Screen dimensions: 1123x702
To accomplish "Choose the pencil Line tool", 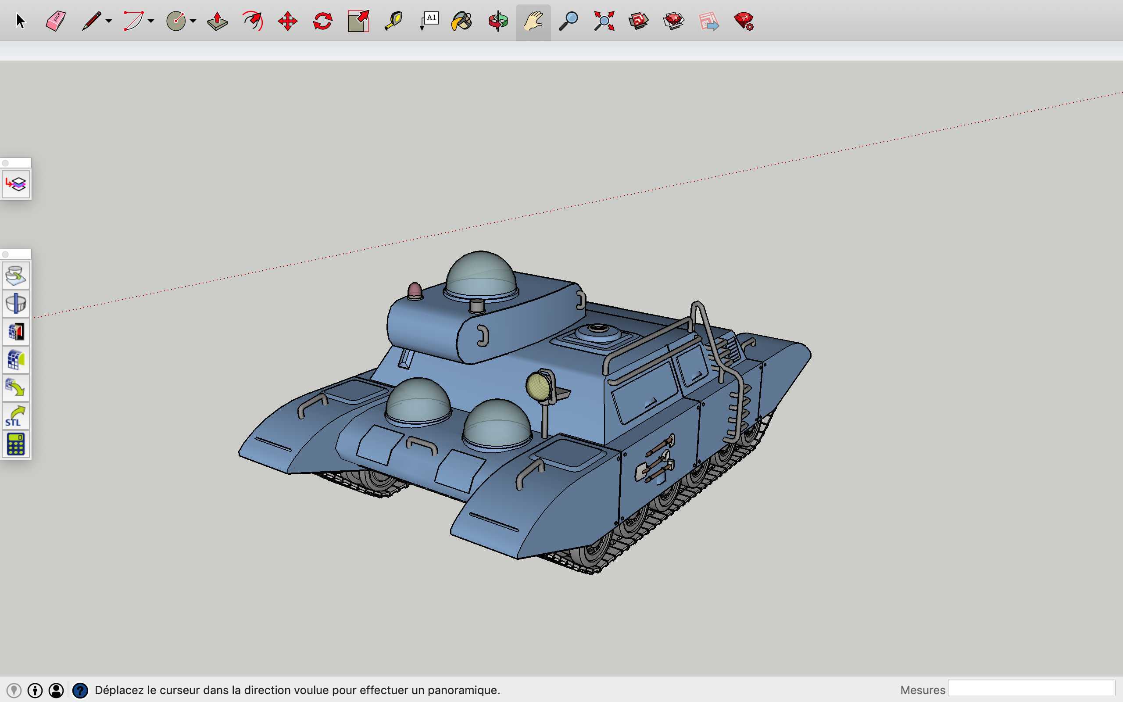I will [91, 21].
